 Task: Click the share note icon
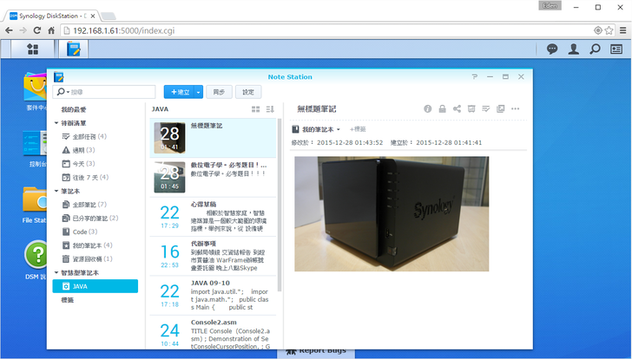pos(457,109)
